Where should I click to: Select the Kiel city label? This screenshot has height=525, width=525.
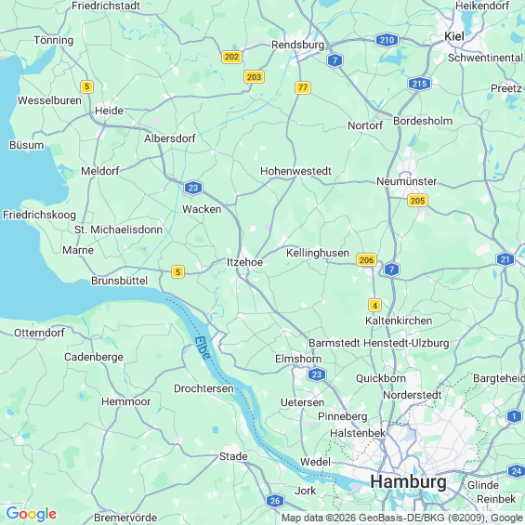coord(454,36)
